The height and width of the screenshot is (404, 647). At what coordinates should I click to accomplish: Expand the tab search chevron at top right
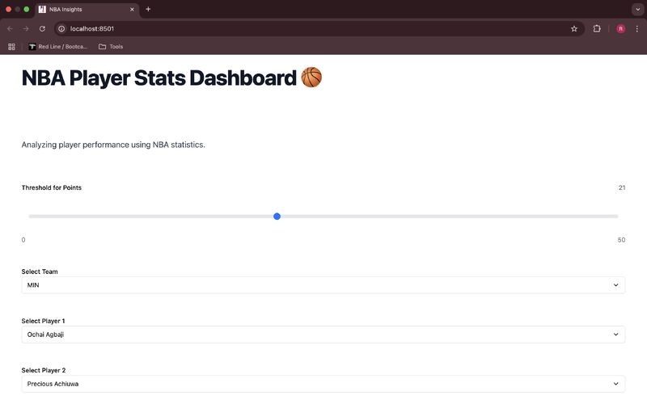coord(637,9)
